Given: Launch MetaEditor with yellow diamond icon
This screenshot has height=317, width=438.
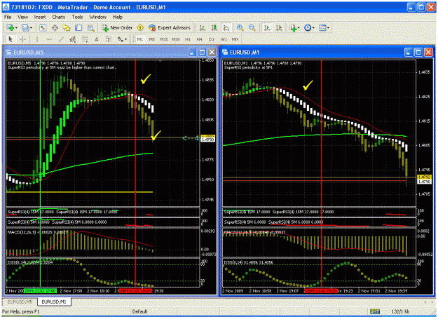Looking at the screenshot, I should pos(140,27).
